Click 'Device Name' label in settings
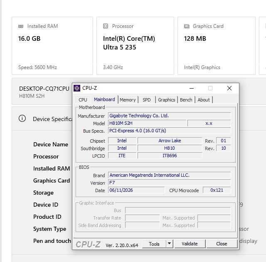Screen dimensions: 266x262 point(51,144)
